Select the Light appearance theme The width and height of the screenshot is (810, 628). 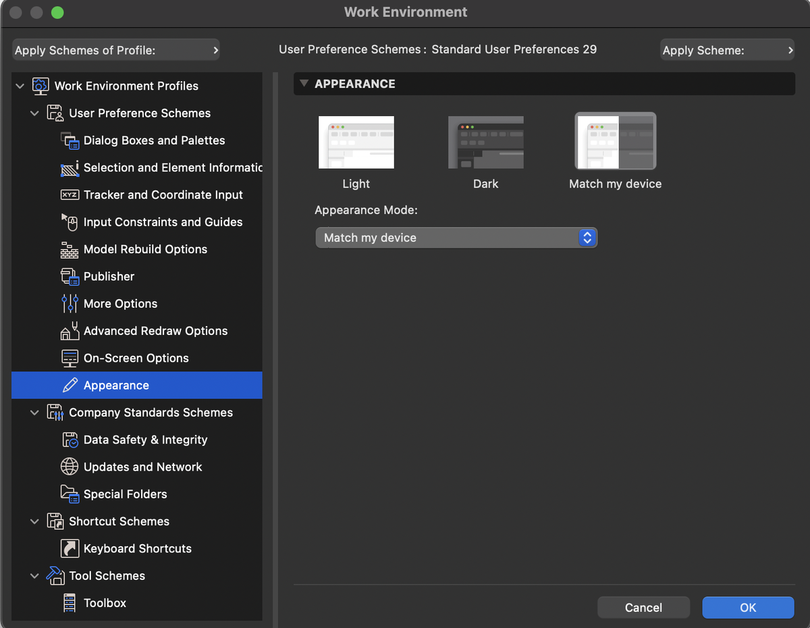[356, 142]
